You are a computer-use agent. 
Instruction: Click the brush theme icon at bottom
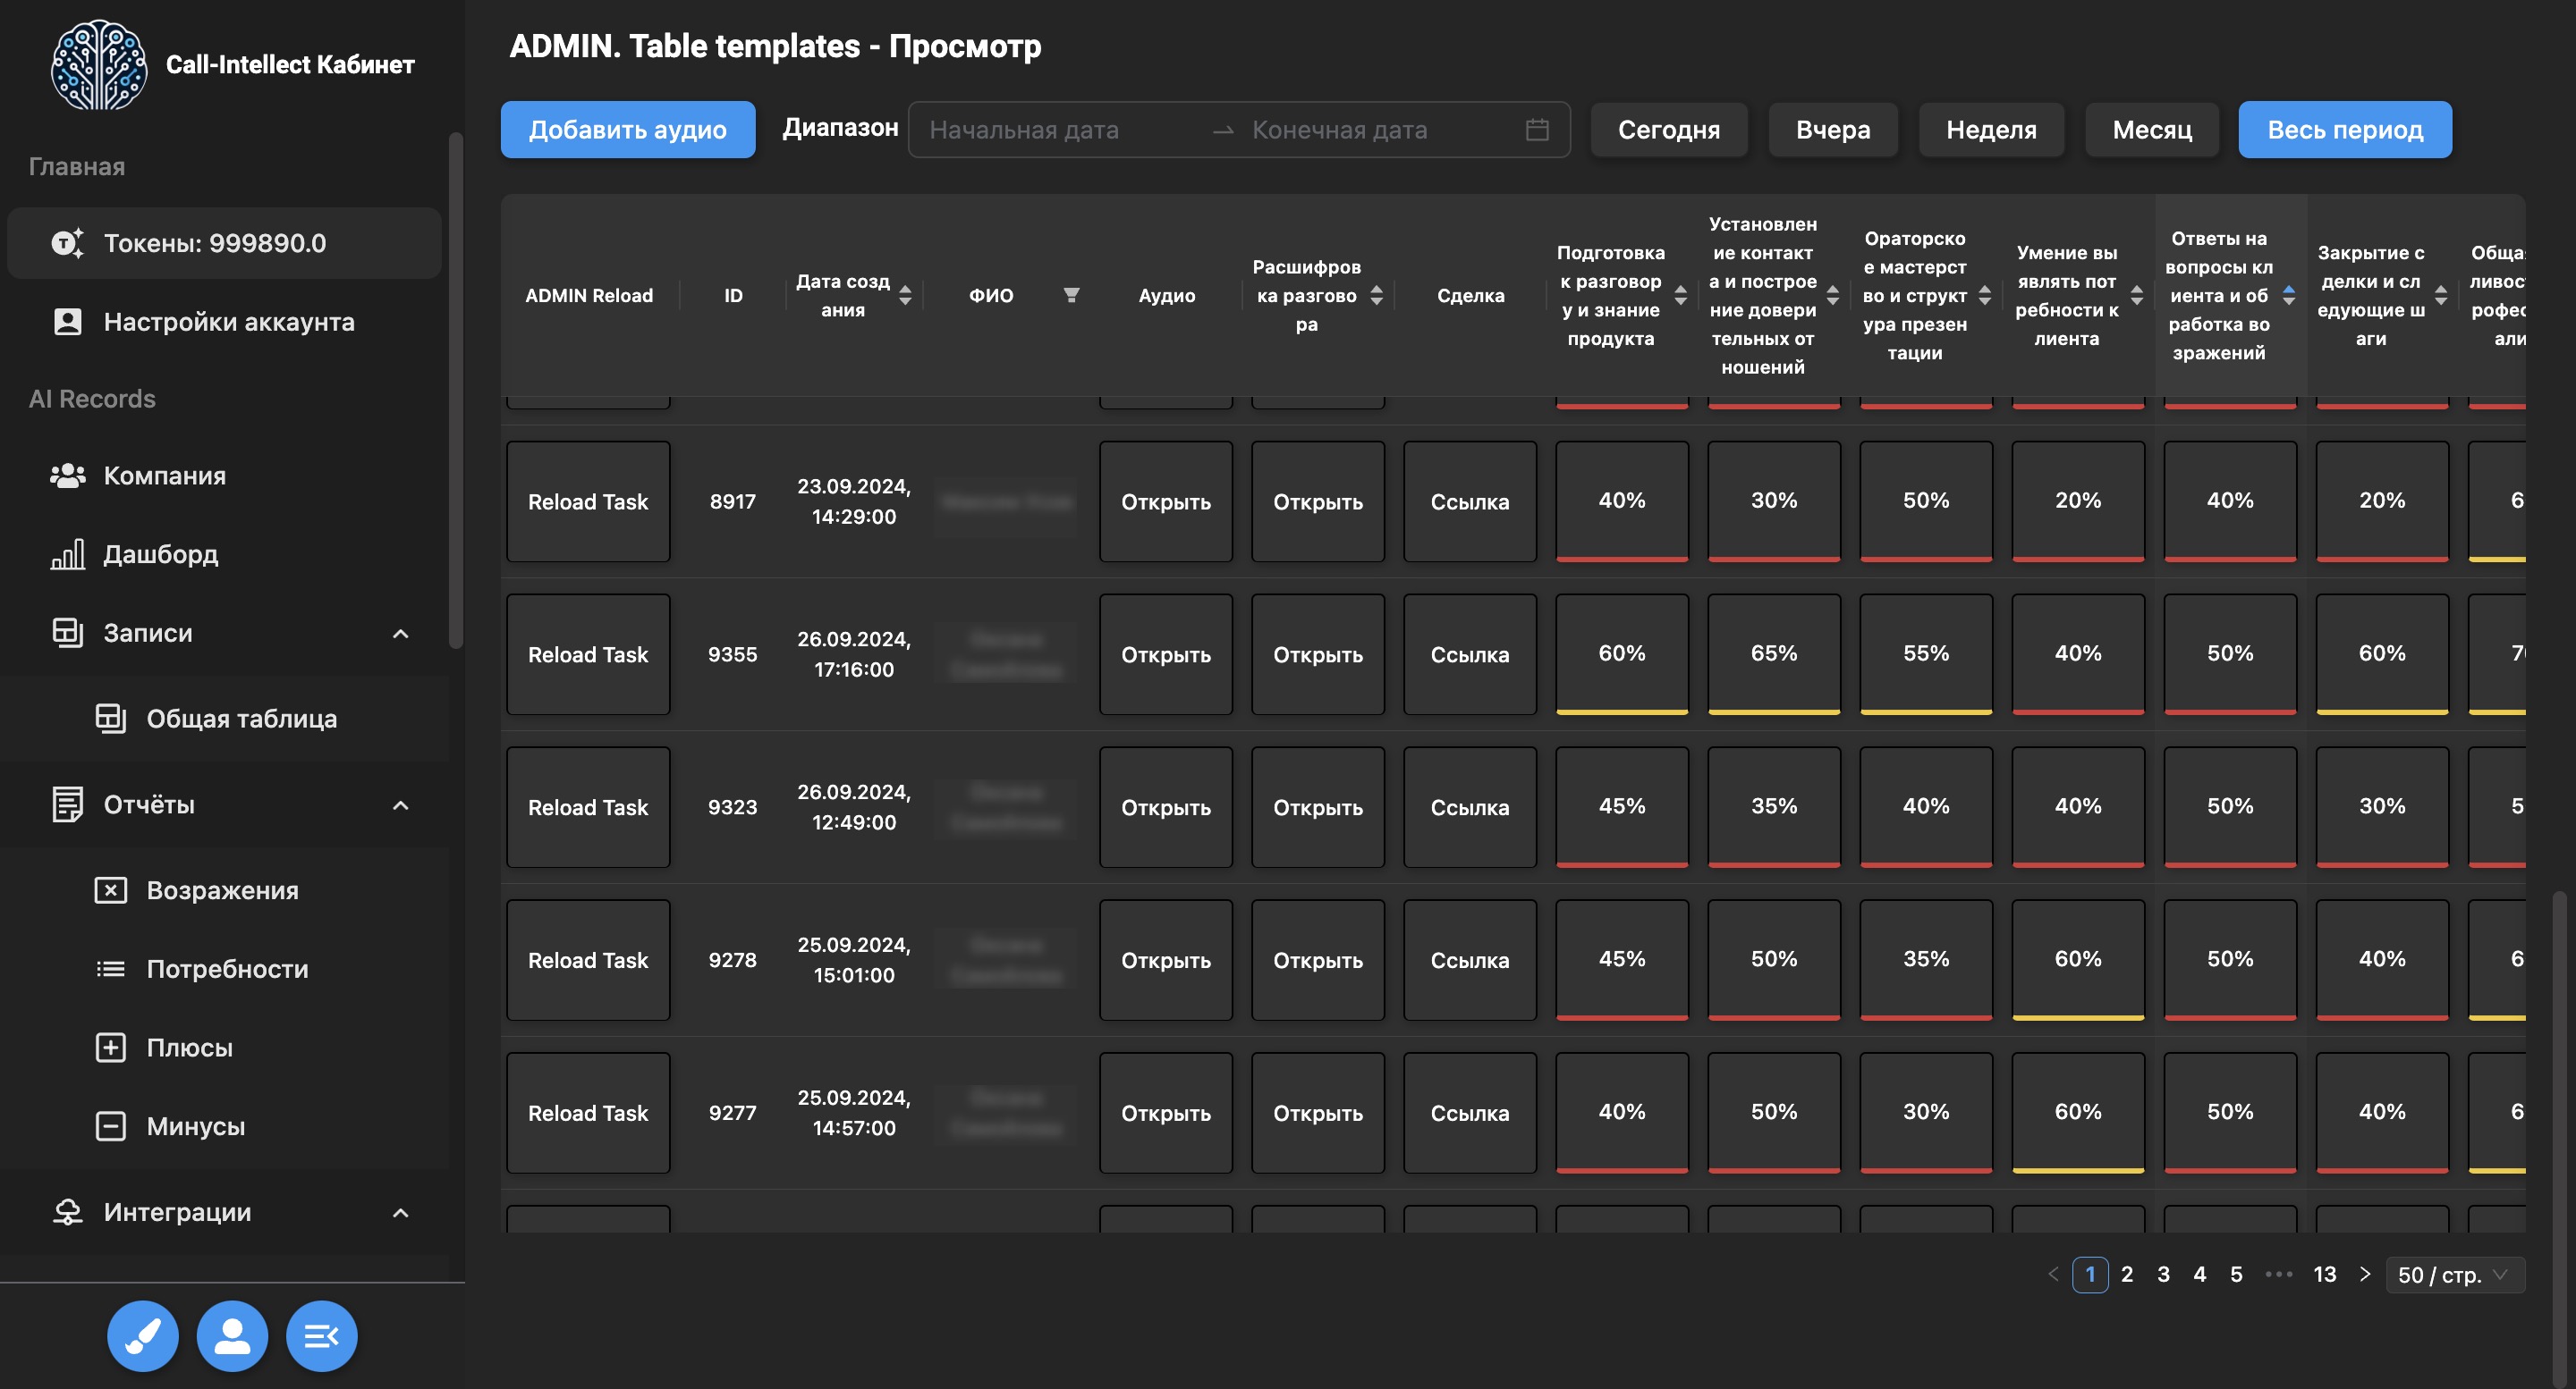[x=143, y=1335]
